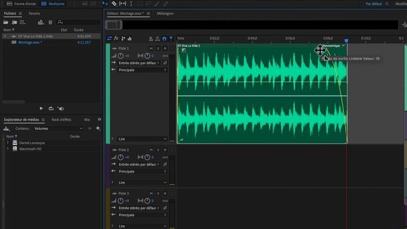Select the Time Selection tool
The width and height of the screenshot is (407, 229).
[x=131, y=3]
